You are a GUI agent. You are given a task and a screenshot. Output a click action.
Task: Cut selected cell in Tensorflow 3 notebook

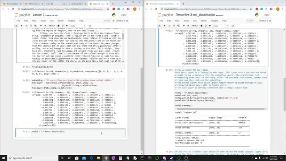(169, 26)
